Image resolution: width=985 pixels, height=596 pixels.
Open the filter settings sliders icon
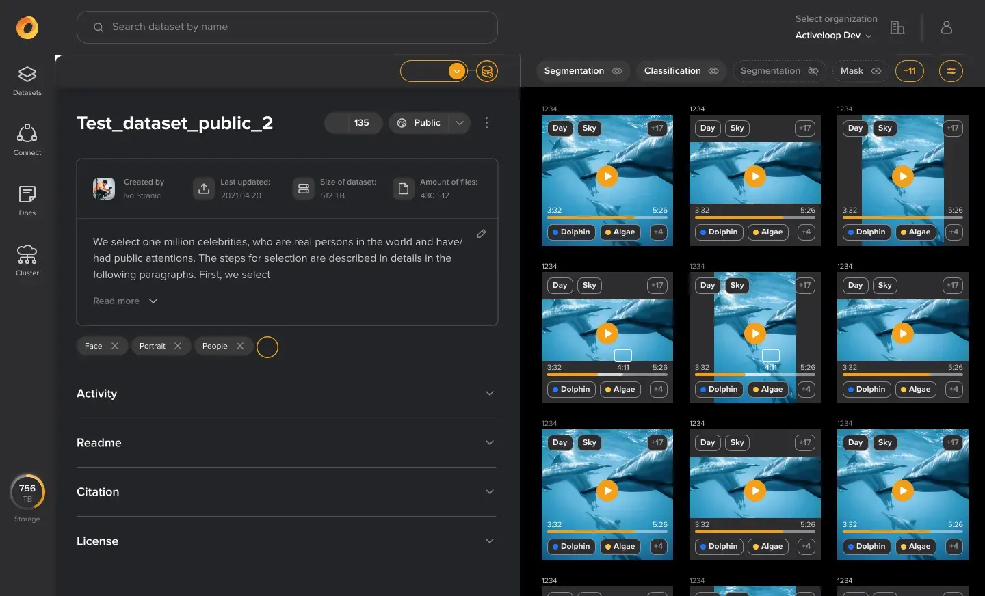(x=951, y=71)
